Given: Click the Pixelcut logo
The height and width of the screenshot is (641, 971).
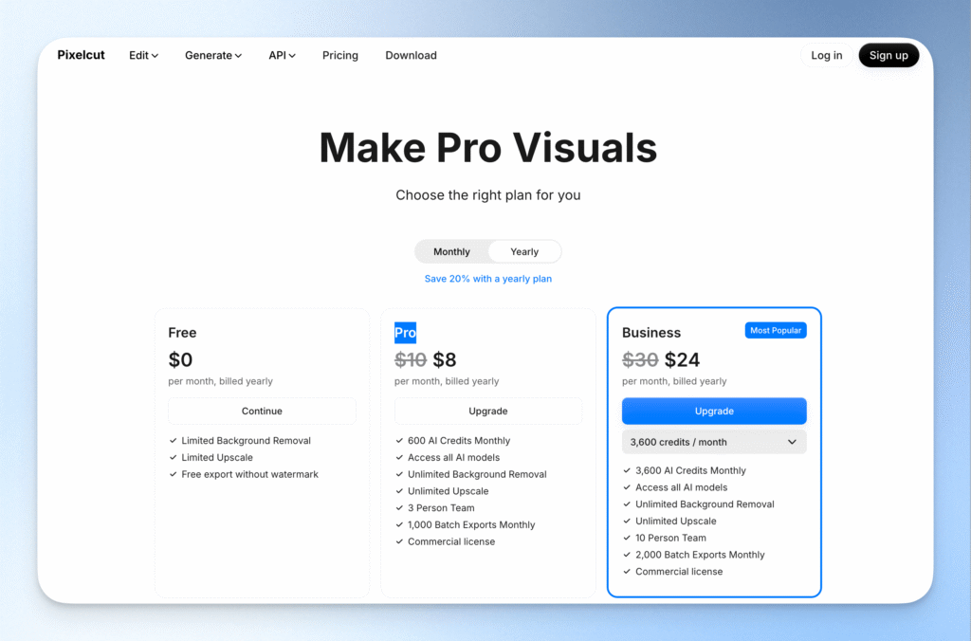Looking at the screenshot, I should click(x=82, y=55).
